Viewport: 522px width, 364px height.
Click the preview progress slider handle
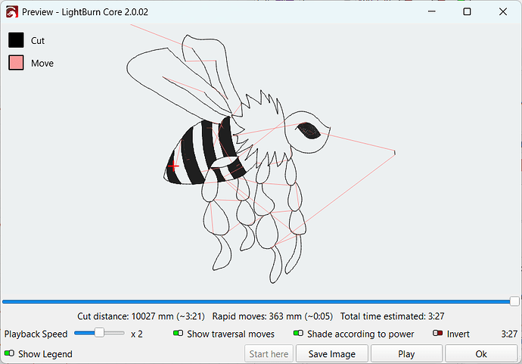click(514, 301)
